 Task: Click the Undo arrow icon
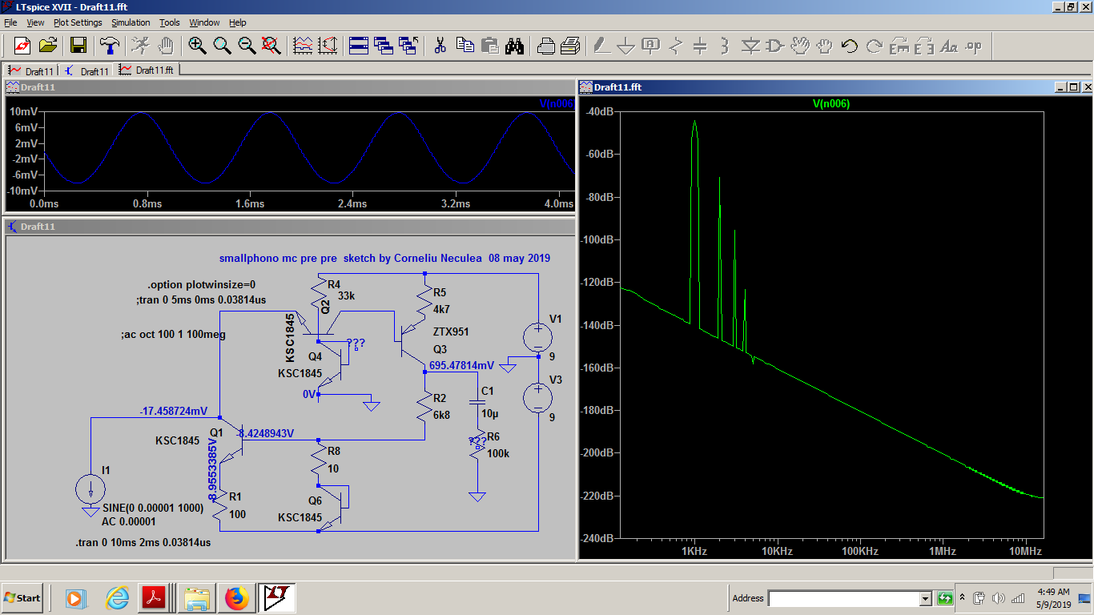849,45
